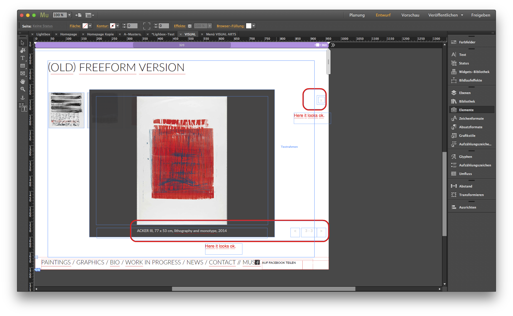The height and width of the screenshot is (316, 513).
Task: Open the Umfluss text wrap panel
Action: [x=471, y=174]
